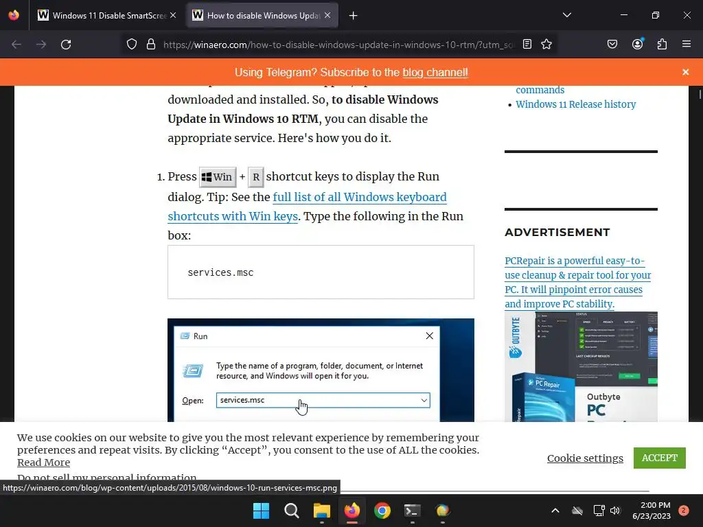Launch Google Chrome from taskbar
Viewport: 703px width, 527px height.
(382, 511)
